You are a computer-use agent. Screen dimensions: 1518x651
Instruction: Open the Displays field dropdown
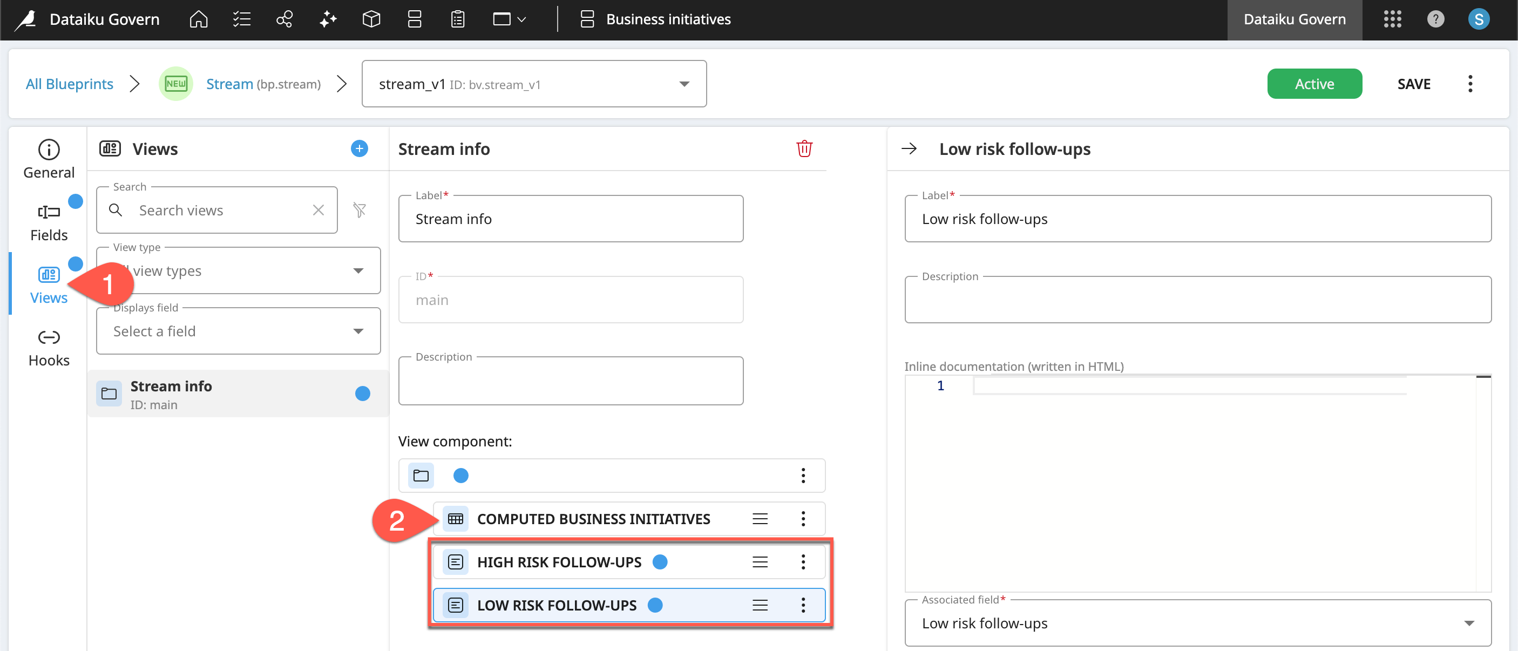238,331
